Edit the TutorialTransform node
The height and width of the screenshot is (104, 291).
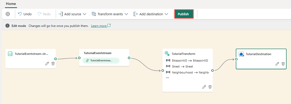click(204, 87)
